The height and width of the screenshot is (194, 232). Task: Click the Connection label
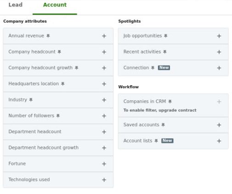[x=136, y=68]
